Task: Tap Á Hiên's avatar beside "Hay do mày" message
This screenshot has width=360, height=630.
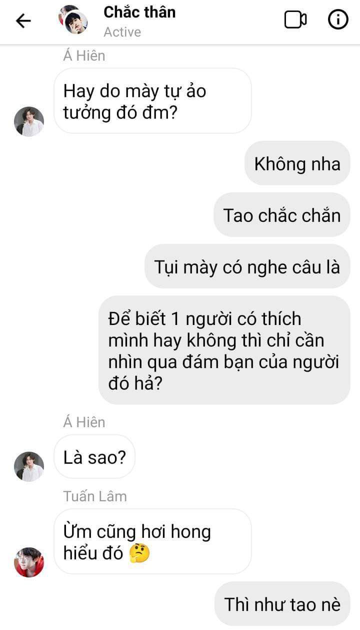Action: click(x=29, y=122)
